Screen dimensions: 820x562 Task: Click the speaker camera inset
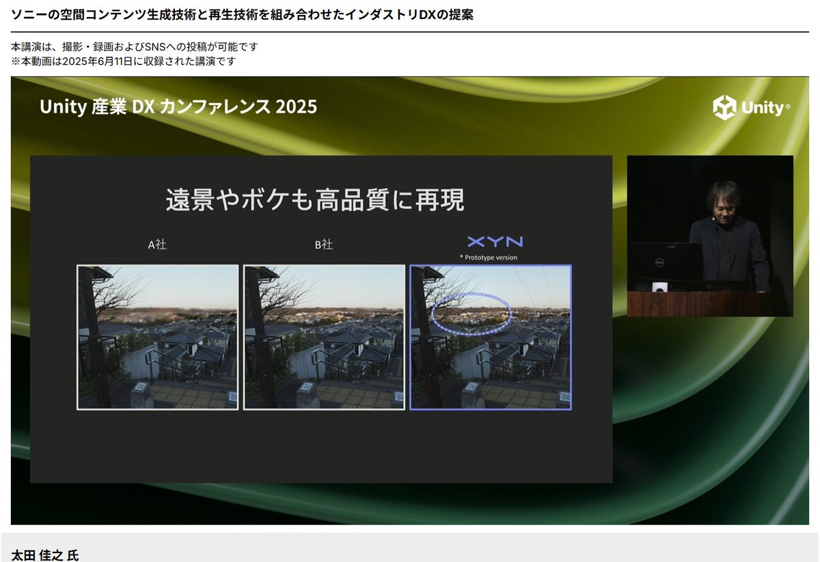pos(710,236)
